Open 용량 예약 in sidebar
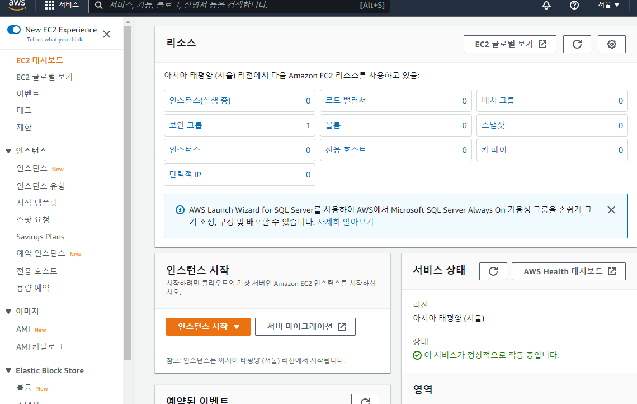The height and width of the screenshot is (404, 637). coord(33,288)
